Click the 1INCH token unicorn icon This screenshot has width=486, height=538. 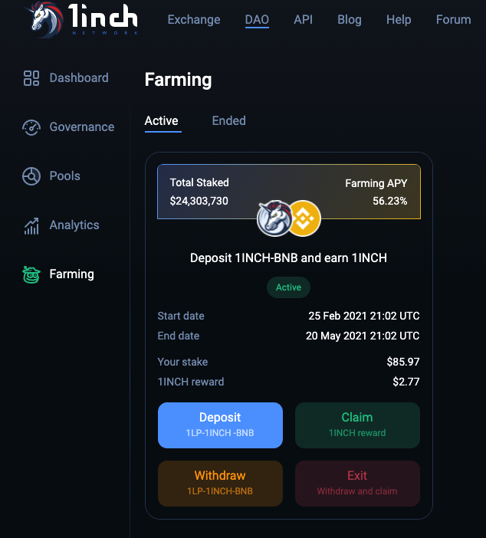274,218
